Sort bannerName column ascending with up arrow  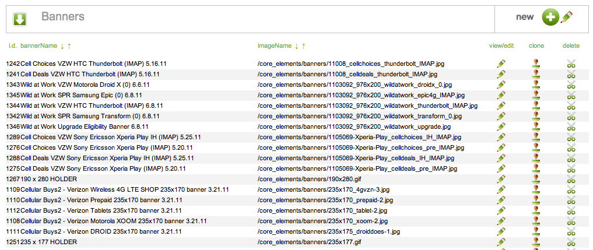point(69,45)
